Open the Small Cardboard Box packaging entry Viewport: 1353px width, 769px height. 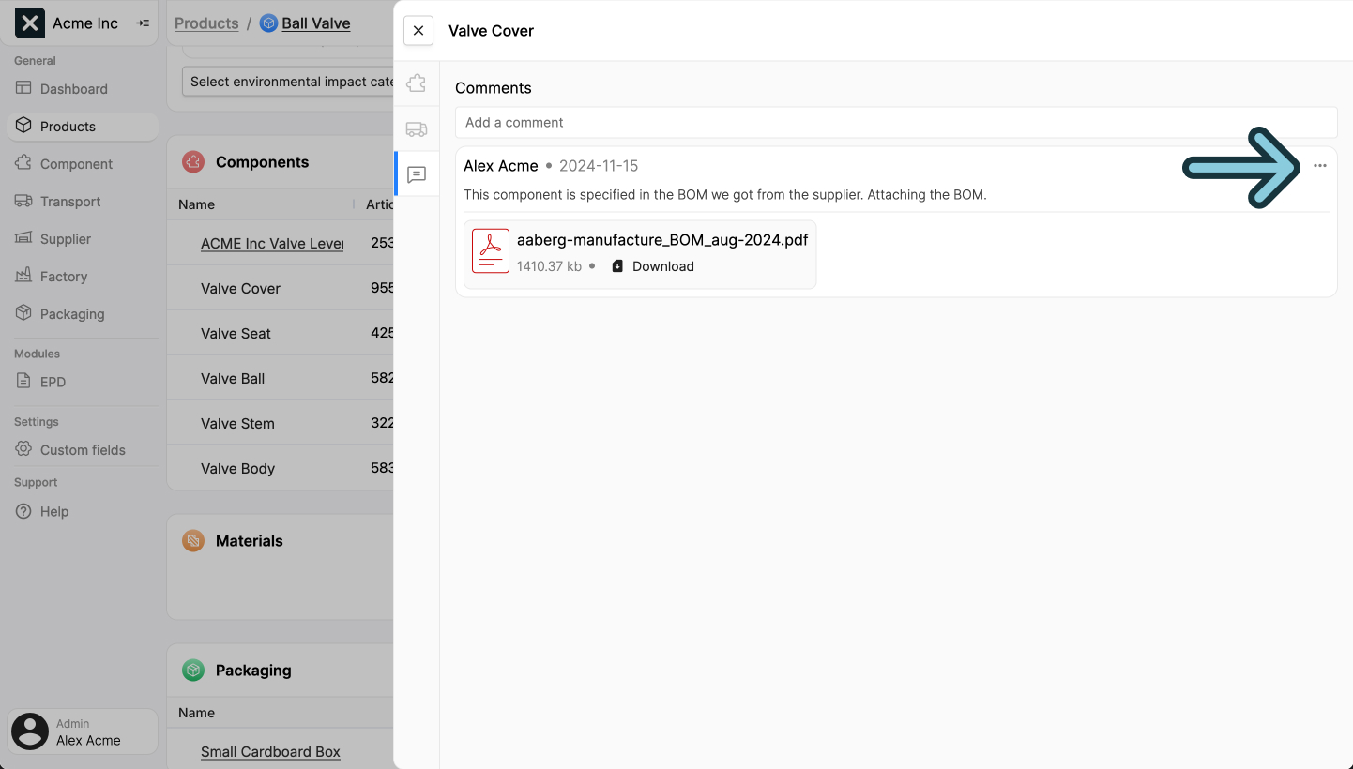270,751
